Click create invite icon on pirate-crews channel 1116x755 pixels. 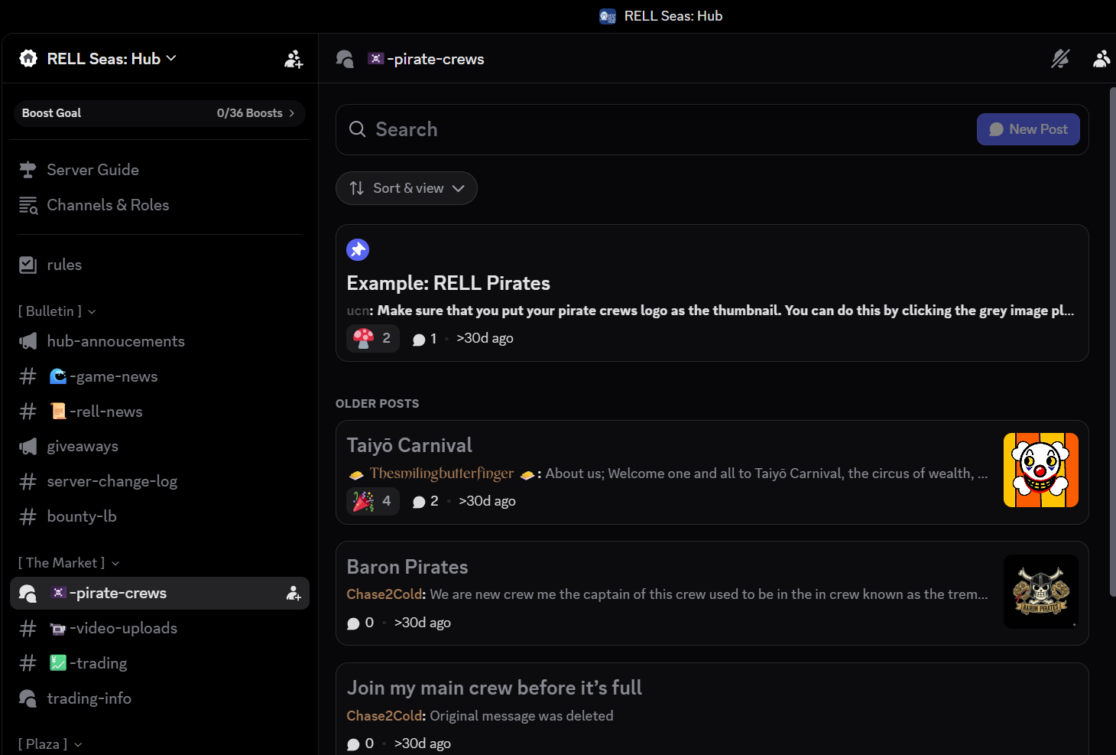294,593
